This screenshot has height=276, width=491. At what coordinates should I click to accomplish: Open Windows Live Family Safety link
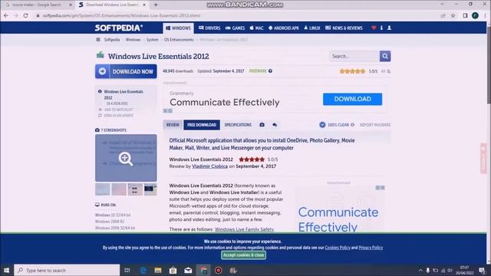244,229
